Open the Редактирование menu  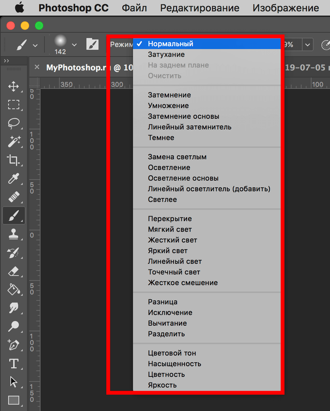(x=199, y=8)
